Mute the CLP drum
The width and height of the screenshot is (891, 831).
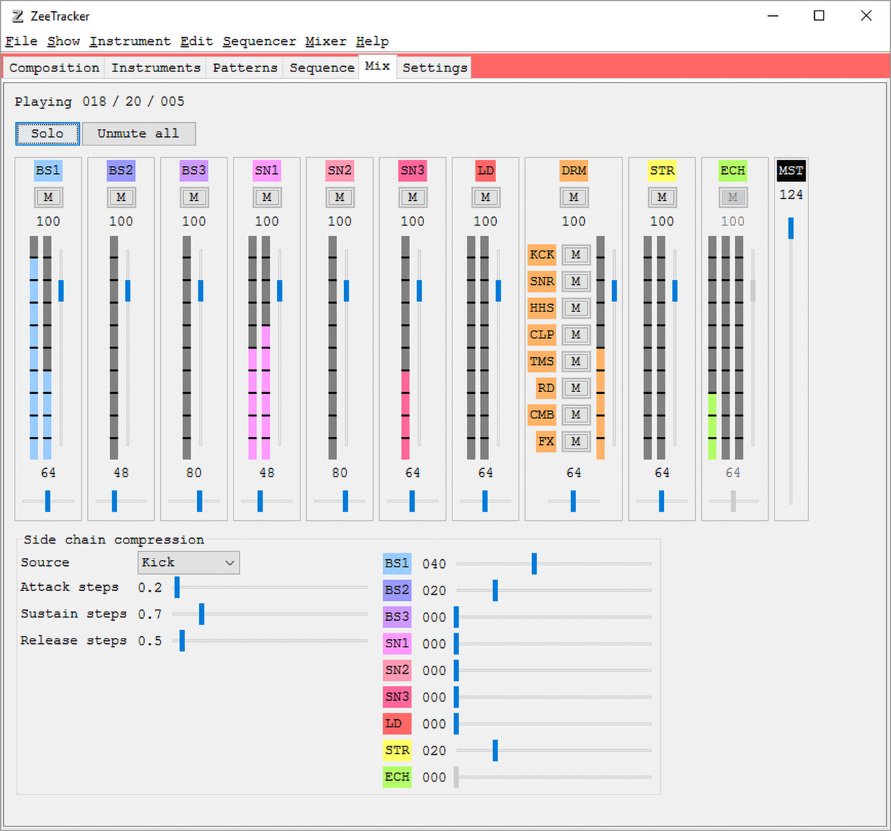click(x=576, y=335)
